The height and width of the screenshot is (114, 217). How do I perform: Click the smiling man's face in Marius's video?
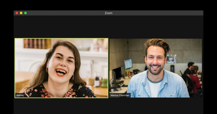[155, 61]
